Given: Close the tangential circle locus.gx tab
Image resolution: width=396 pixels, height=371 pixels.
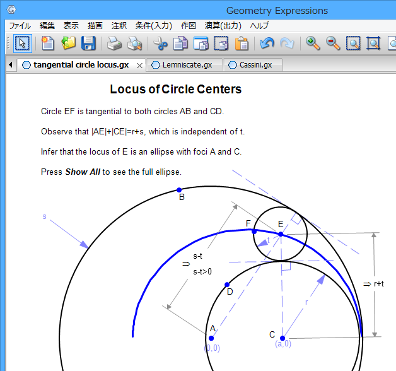Looking at the screenshot, I should point(139,65).
